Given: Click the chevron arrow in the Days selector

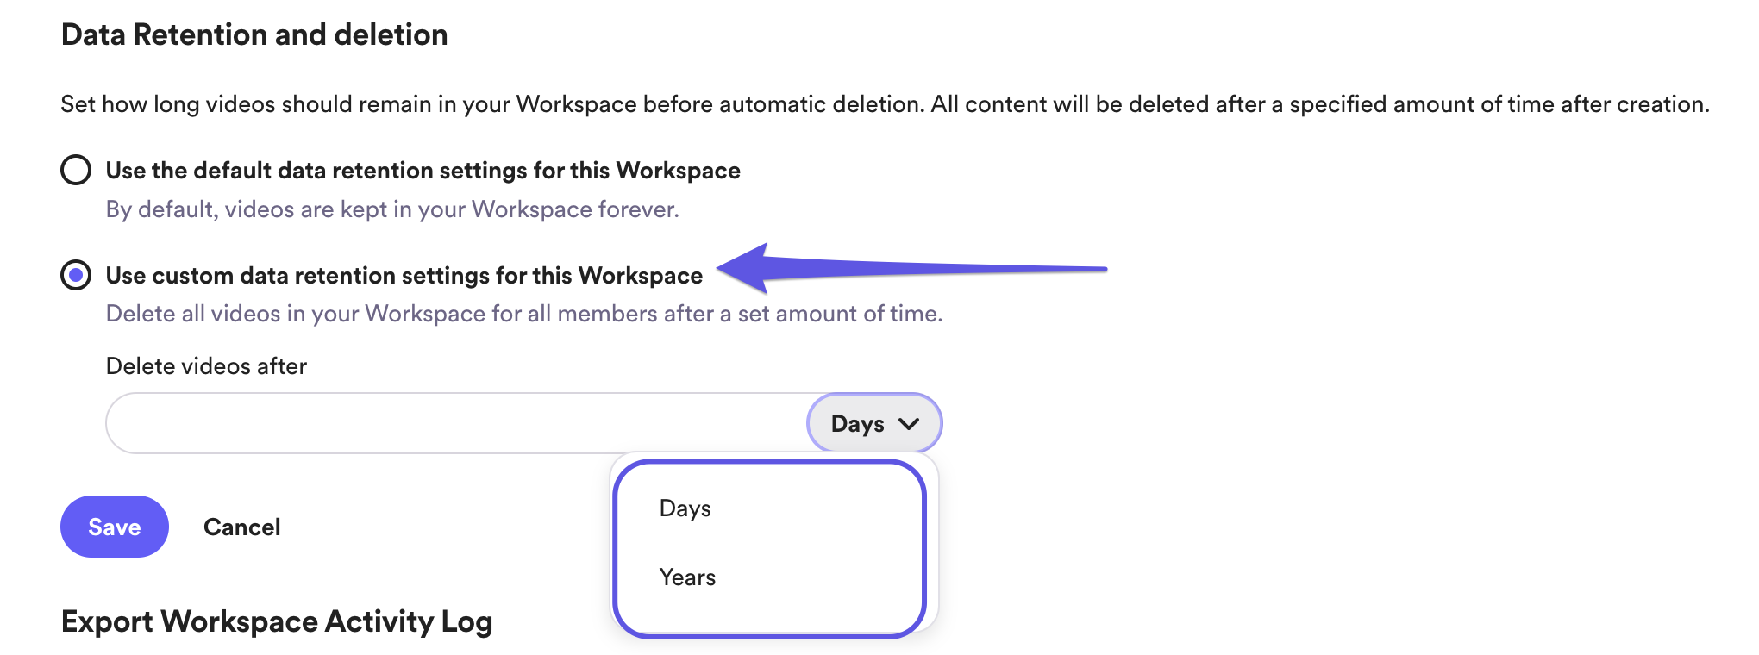Looking at the screenshot, I should point(909,423).
